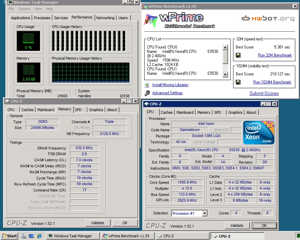Click Show Desktop quick launch icon
This screenshot has width=300, height=240.
pos(31,236)
